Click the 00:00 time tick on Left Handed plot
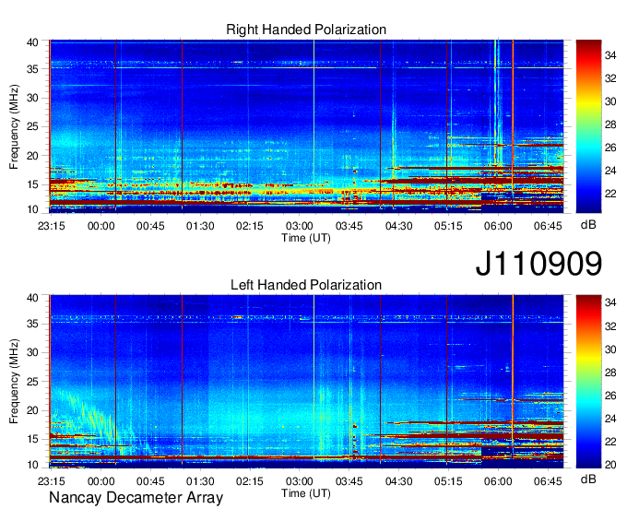This screenshot has width=627, height=509. 101,481
